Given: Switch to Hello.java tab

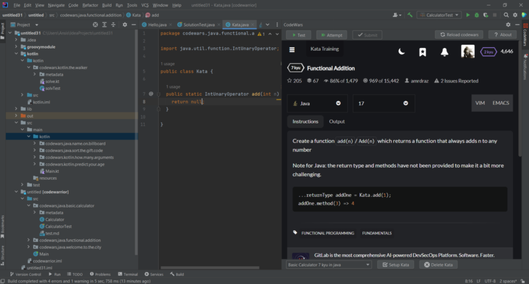Looking at the screenshot, I should pos(157,25).
